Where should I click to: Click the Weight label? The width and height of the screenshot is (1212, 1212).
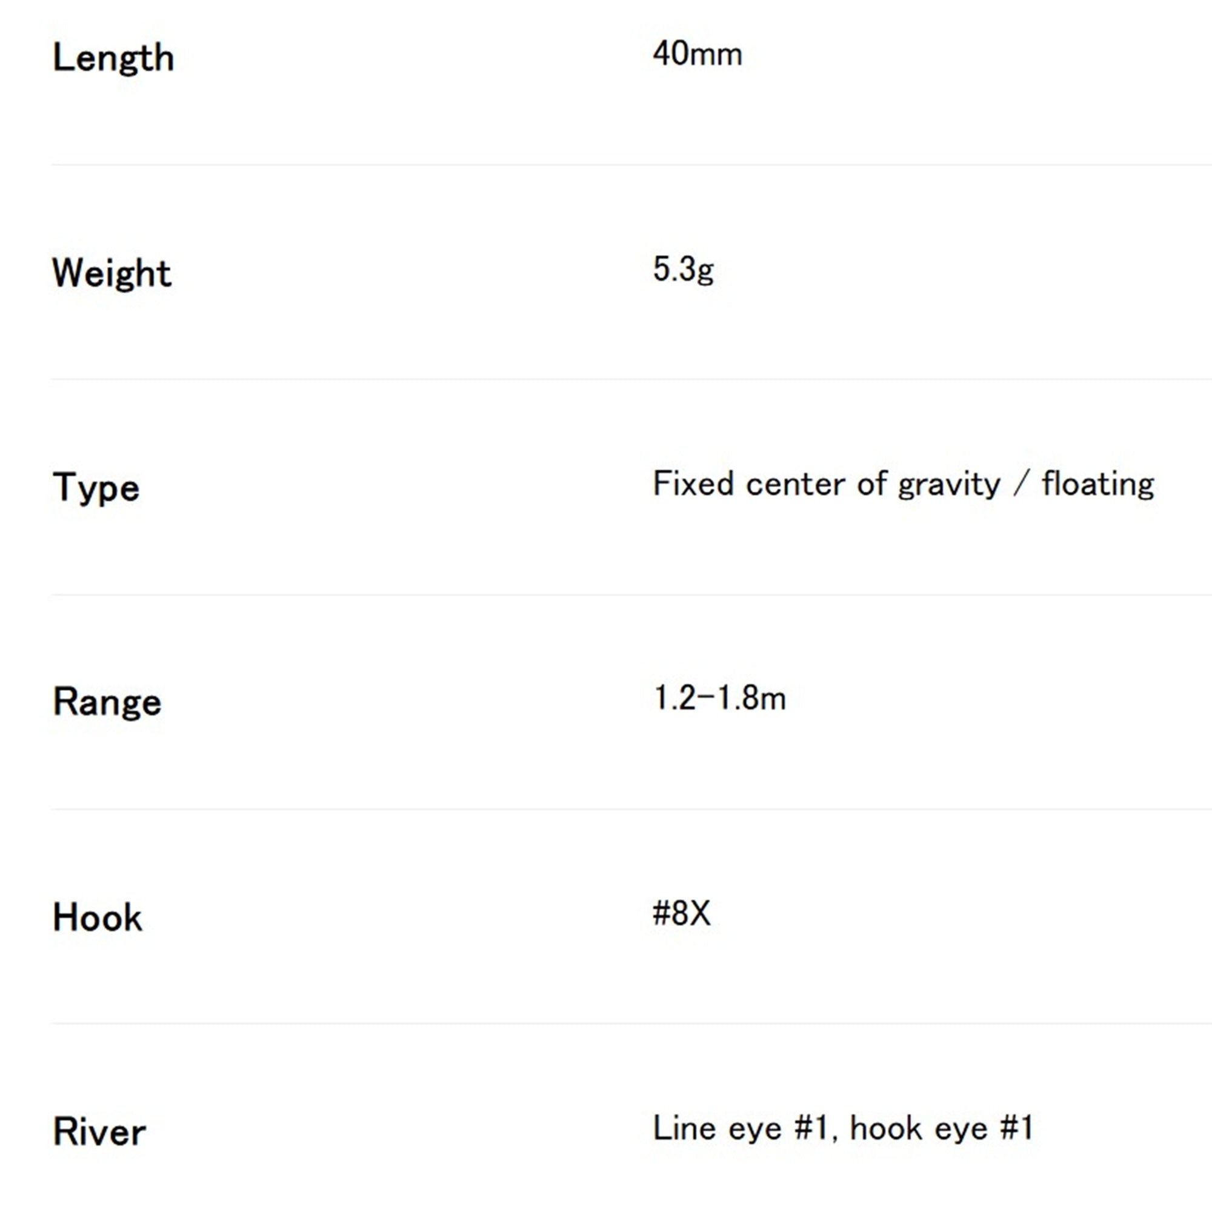pyautogui.click(x=112, y=273)
